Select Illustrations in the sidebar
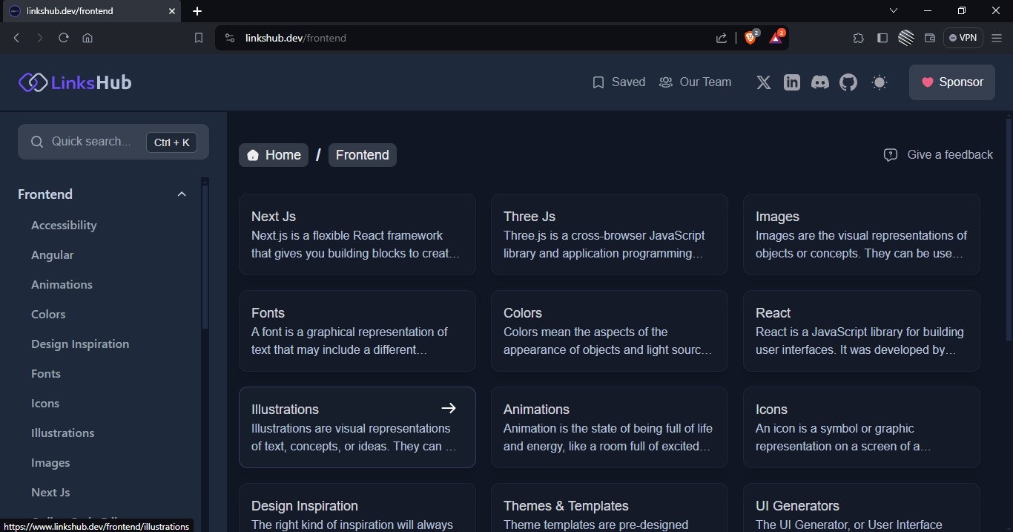Screen dimensions: 1013x532 (63, 433)
